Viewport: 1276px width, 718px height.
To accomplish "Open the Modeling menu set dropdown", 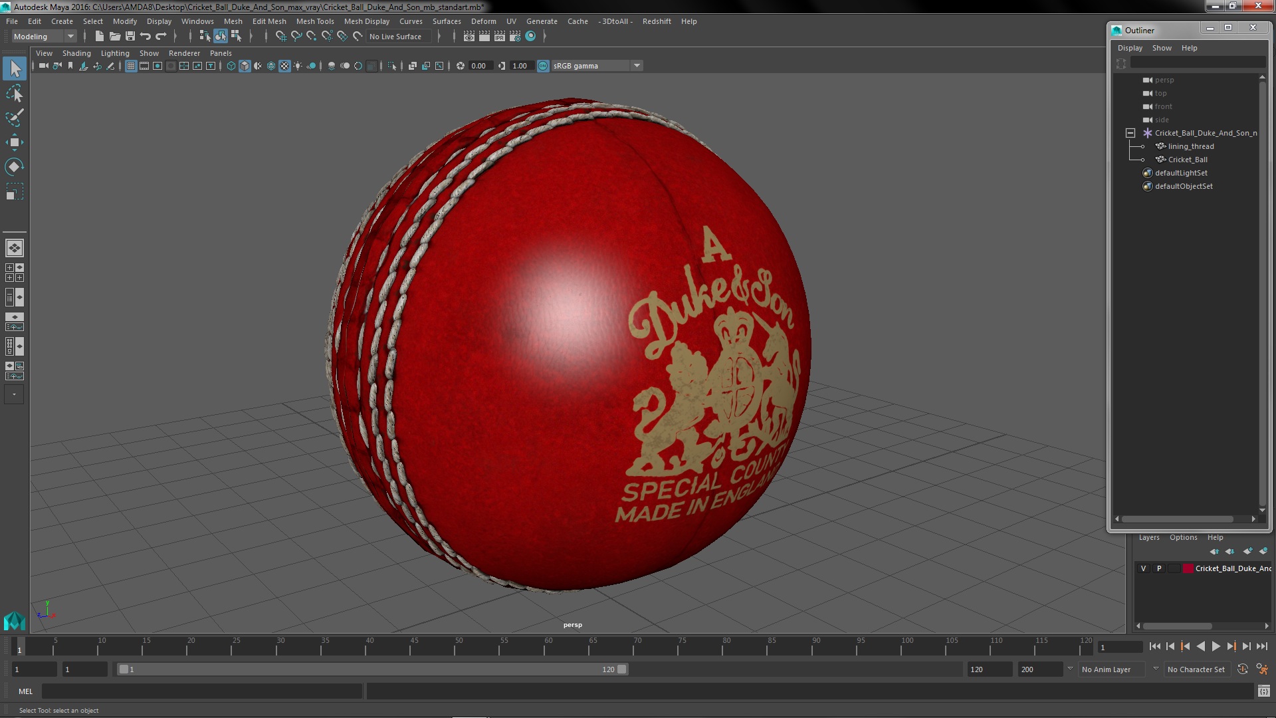I will coord(44,37).
